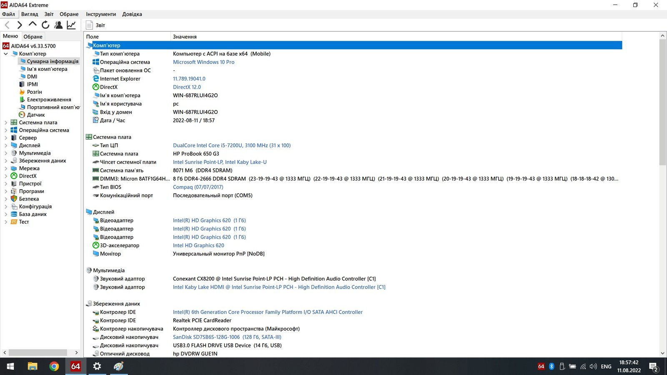Expand the Операційна система tree node
667x375 pixels.
pyautogui.click(x=6, y=130)
